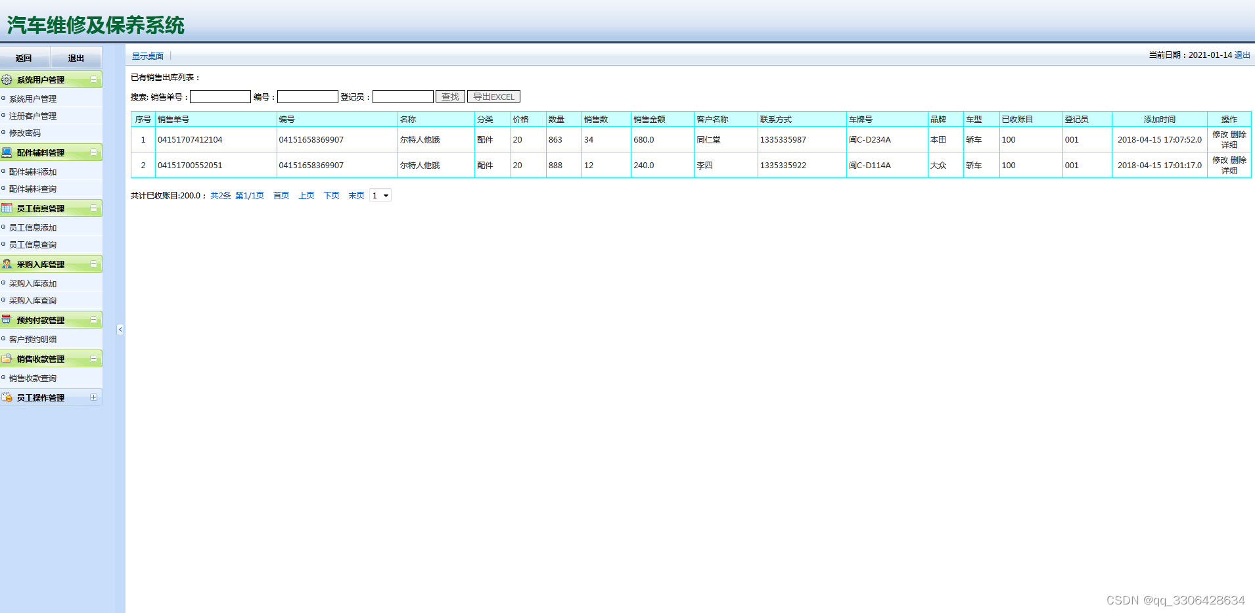Open 员工信息添加 in the sidebar

point(33,228)
